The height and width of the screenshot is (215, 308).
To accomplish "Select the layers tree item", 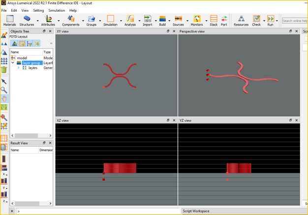I will 33,68.
